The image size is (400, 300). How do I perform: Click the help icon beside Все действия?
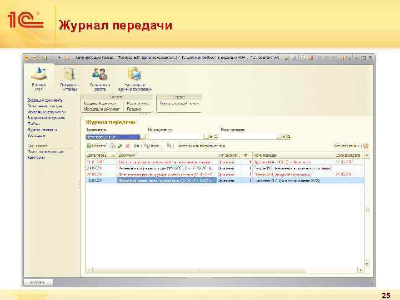click(x=366, y=146)
